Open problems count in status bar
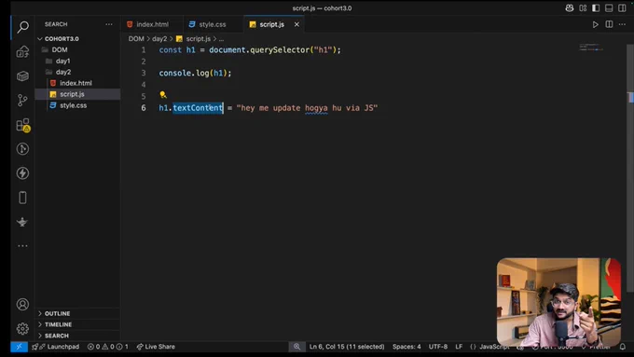The width and height of the screenshot is (634, 357). pos(108,347)
